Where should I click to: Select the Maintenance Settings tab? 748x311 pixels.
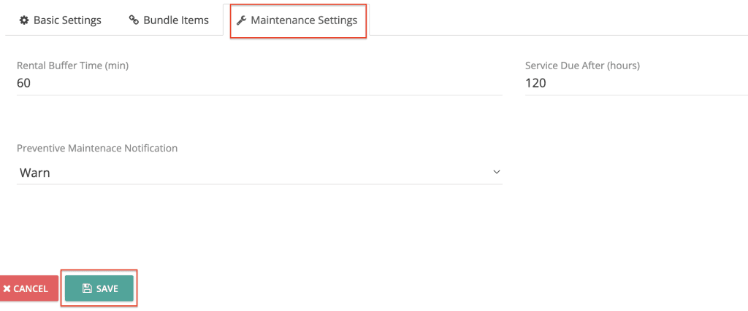(297, 20)
